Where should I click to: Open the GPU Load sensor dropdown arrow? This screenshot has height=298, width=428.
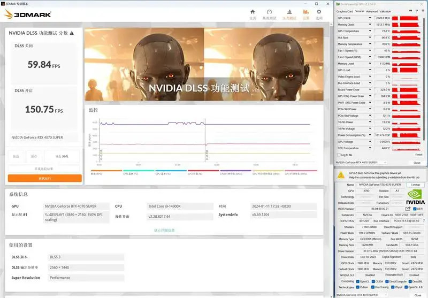coord(370,70)
